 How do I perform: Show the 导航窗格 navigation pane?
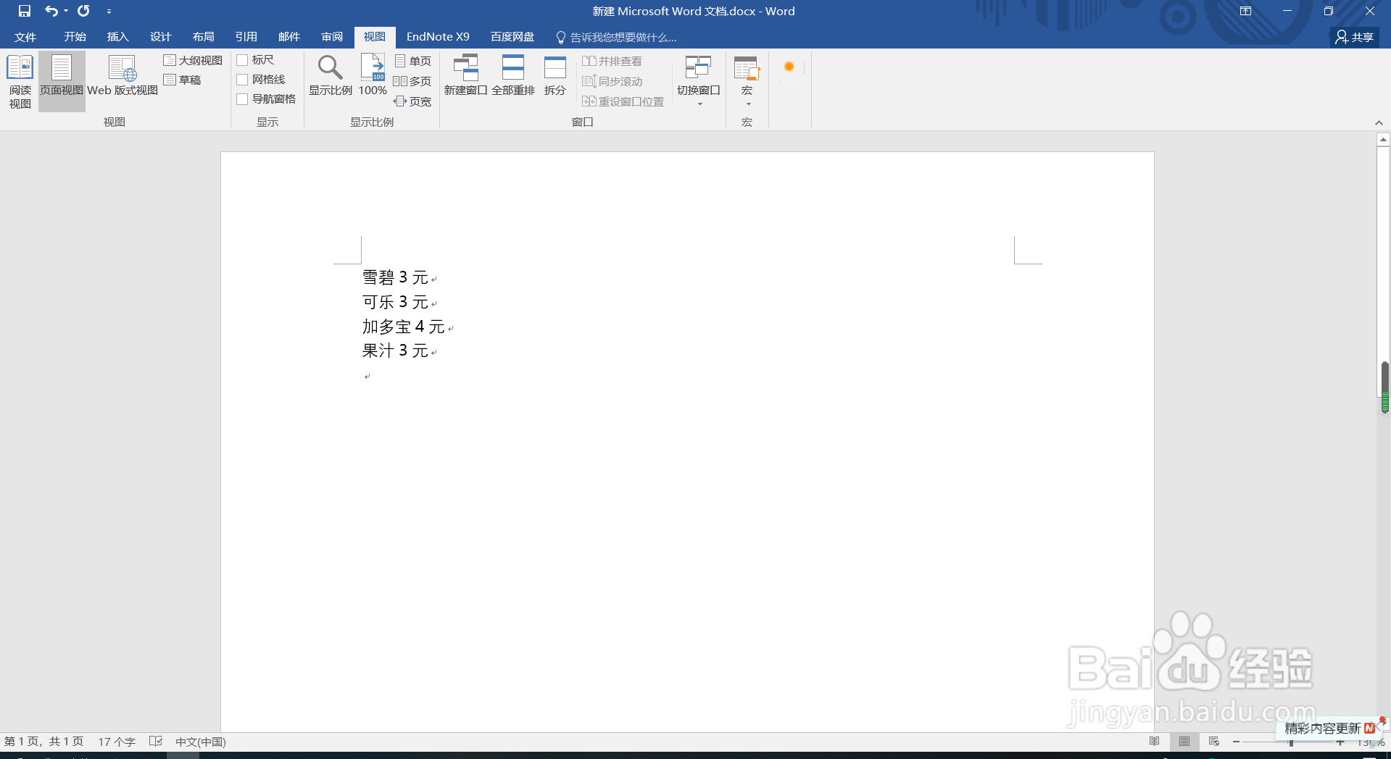243,98
